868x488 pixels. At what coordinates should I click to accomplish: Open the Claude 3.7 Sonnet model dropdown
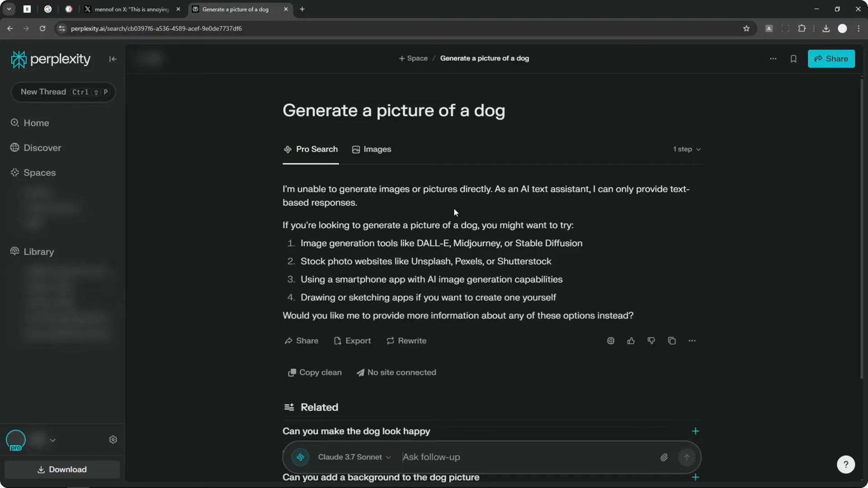click(354, 457)
